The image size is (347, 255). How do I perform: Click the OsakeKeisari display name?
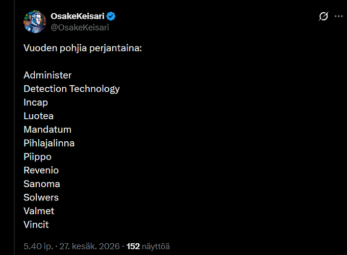pyautogui.click(x=78, y=16)
